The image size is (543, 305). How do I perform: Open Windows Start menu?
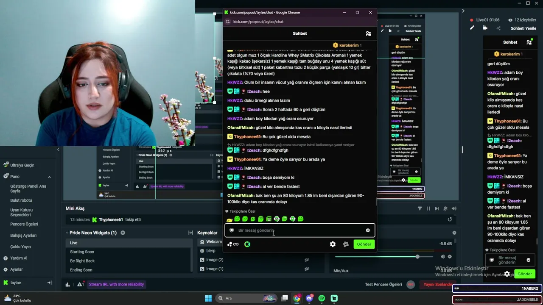point(208,298)
